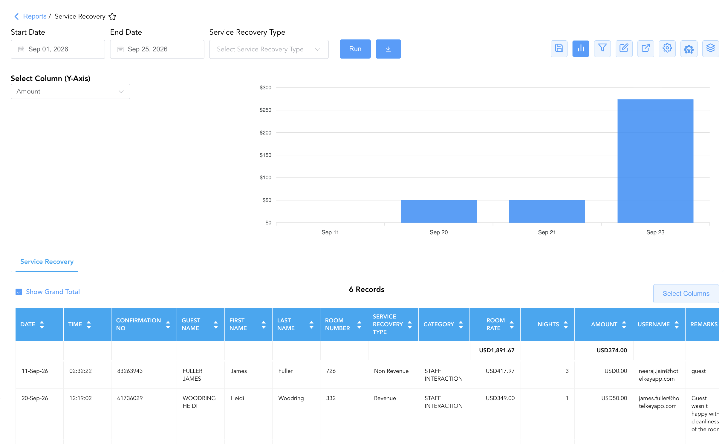Open the Amount Y-Axis column dropdown
This screenshot has height=444, width=728.
(x=70, y=91)
